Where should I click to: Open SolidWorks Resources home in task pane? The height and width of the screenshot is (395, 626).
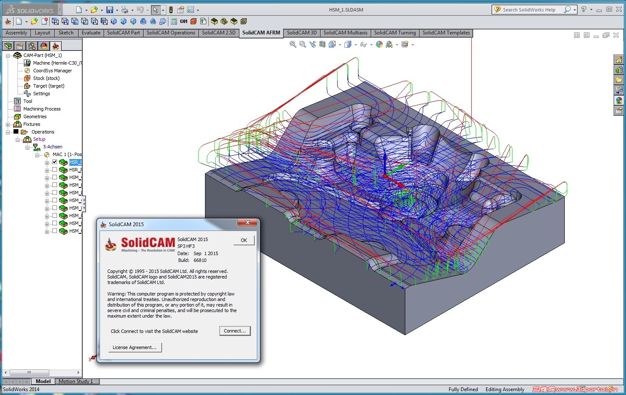619,60
